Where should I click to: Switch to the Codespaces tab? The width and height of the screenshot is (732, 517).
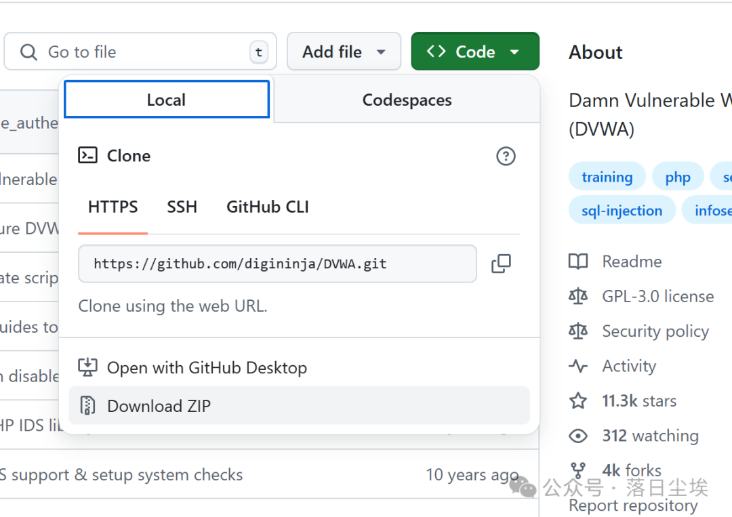pyautogui.click(x=407, y=100)
